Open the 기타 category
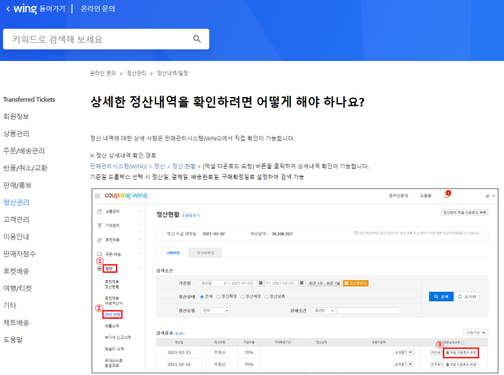Viewport: 504px width, 375px height. (x=9, y=305)
